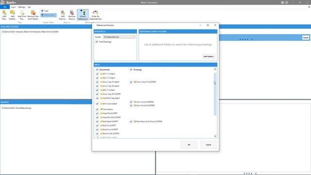The image size is (311, 175).
Task: Uncheck the Servo Cap 02.sldprt checkbox
Action: (97, 86)
